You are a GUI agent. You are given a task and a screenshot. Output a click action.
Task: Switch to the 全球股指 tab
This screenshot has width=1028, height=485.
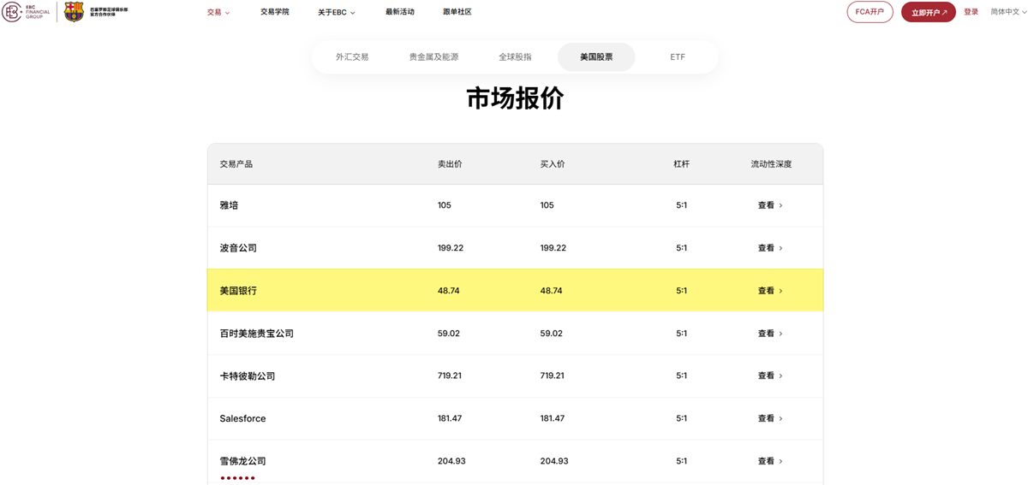click(515, 57)
